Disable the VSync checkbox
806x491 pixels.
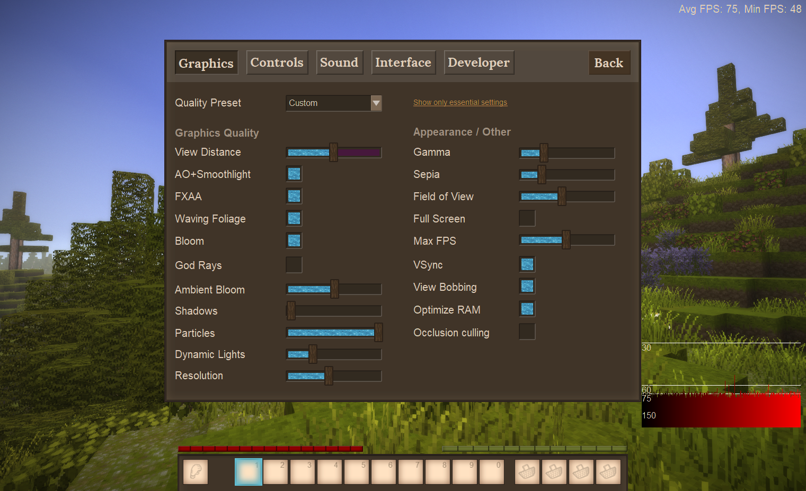527,264
